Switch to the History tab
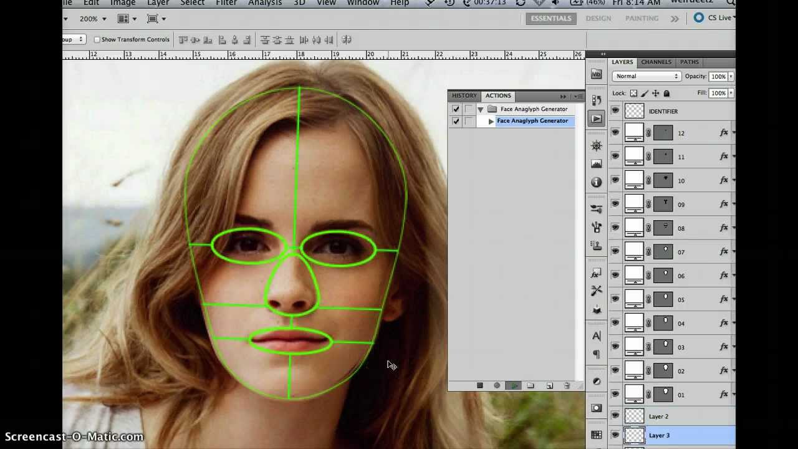The image size is (798, 449). [464, 96]
